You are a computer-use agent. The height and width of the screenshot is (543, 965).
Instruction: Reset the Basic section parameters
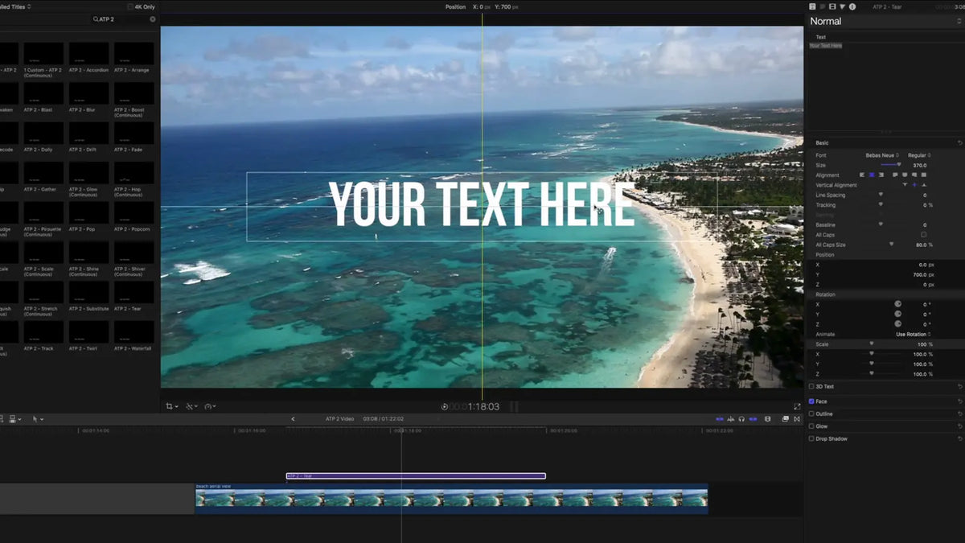959,142
